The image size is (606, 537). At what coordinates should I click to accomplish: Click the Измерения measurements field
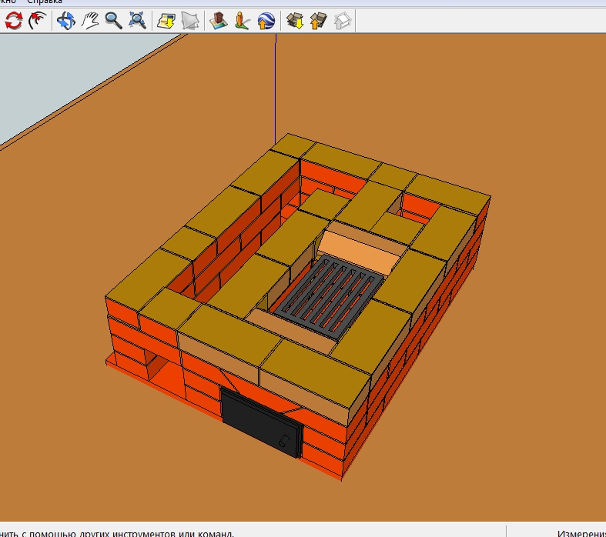point(581,532)
